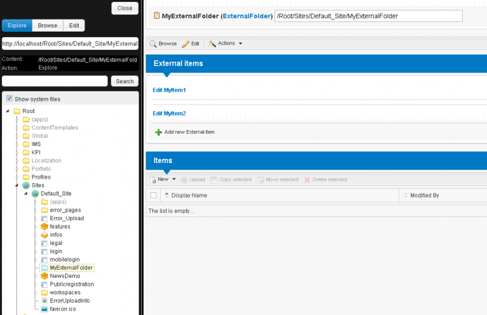The width and height of the screenshot is (487, 315).
Task: Switch to the Explore tab
Action: (x=17, y=26)
